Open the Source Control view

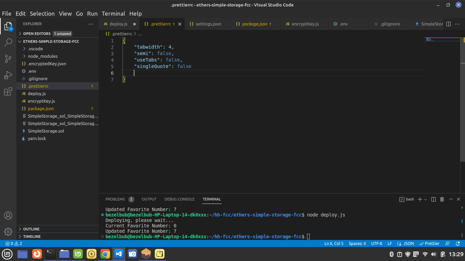point(8,59)
